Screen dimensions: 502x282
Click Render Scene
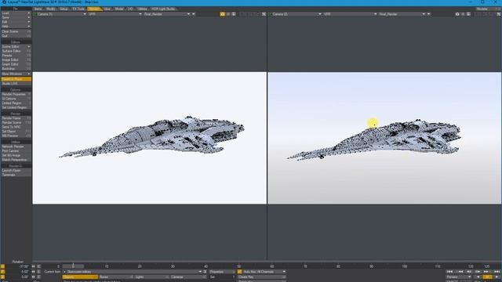coord(16,123)
